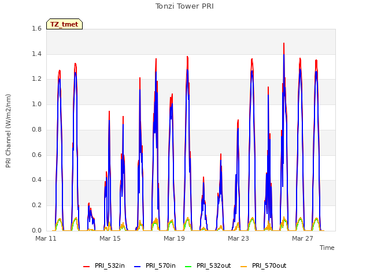Toggle the PRI_570in legend entry
The width and height of the screenshot is (370, 277).
(155, 266)
